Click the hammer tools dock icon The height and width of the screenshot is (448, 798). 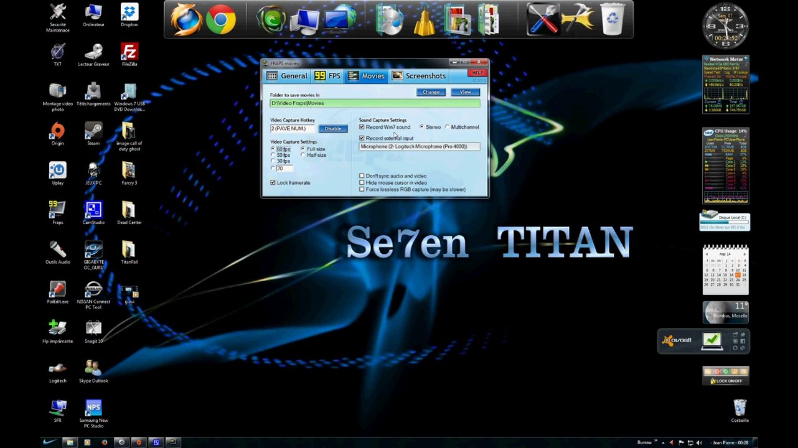577,19
